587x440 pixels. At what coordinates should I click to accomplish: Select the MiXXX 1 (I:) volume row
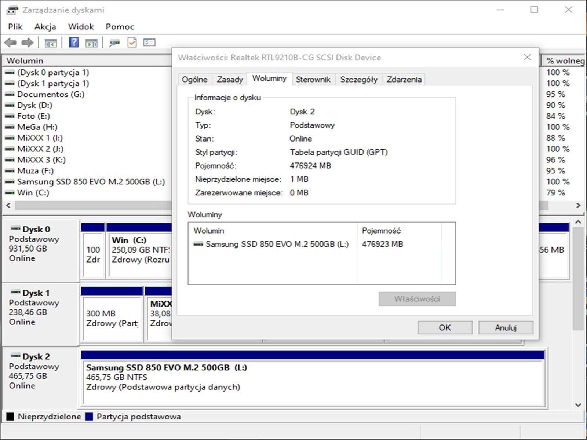click(x=40, y=138)
